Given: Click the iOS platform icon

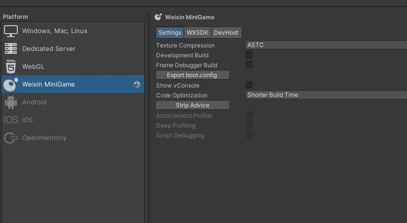Looking at the screenshot, I should click(x=11, y=120).
